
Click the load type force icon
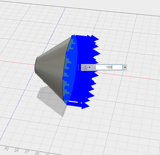85,67
